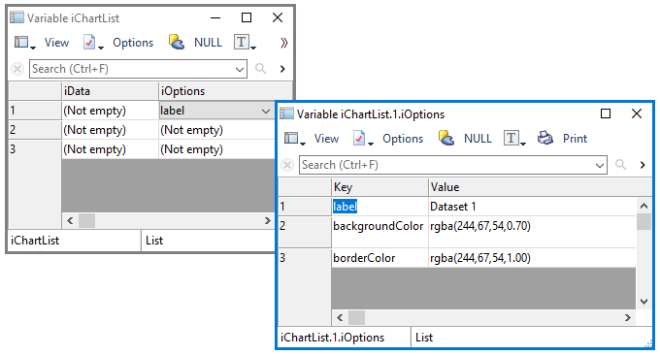Click left scroll arrow in iOptions window
The height and width of the screenshot is (356, 660).
(x=340, y=317)
